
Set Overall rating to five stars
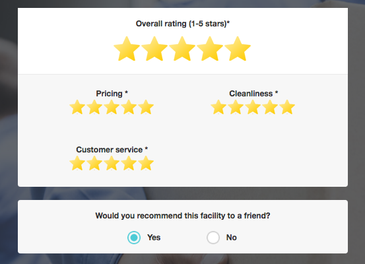point(238,49)
